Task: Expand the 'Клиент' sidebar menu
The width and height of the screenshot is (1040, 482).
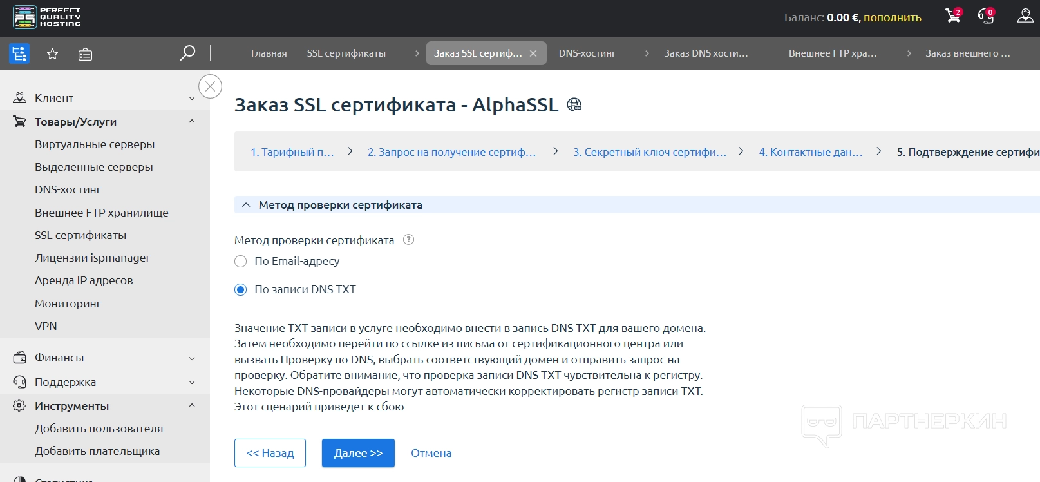Action: click(191, 98)
